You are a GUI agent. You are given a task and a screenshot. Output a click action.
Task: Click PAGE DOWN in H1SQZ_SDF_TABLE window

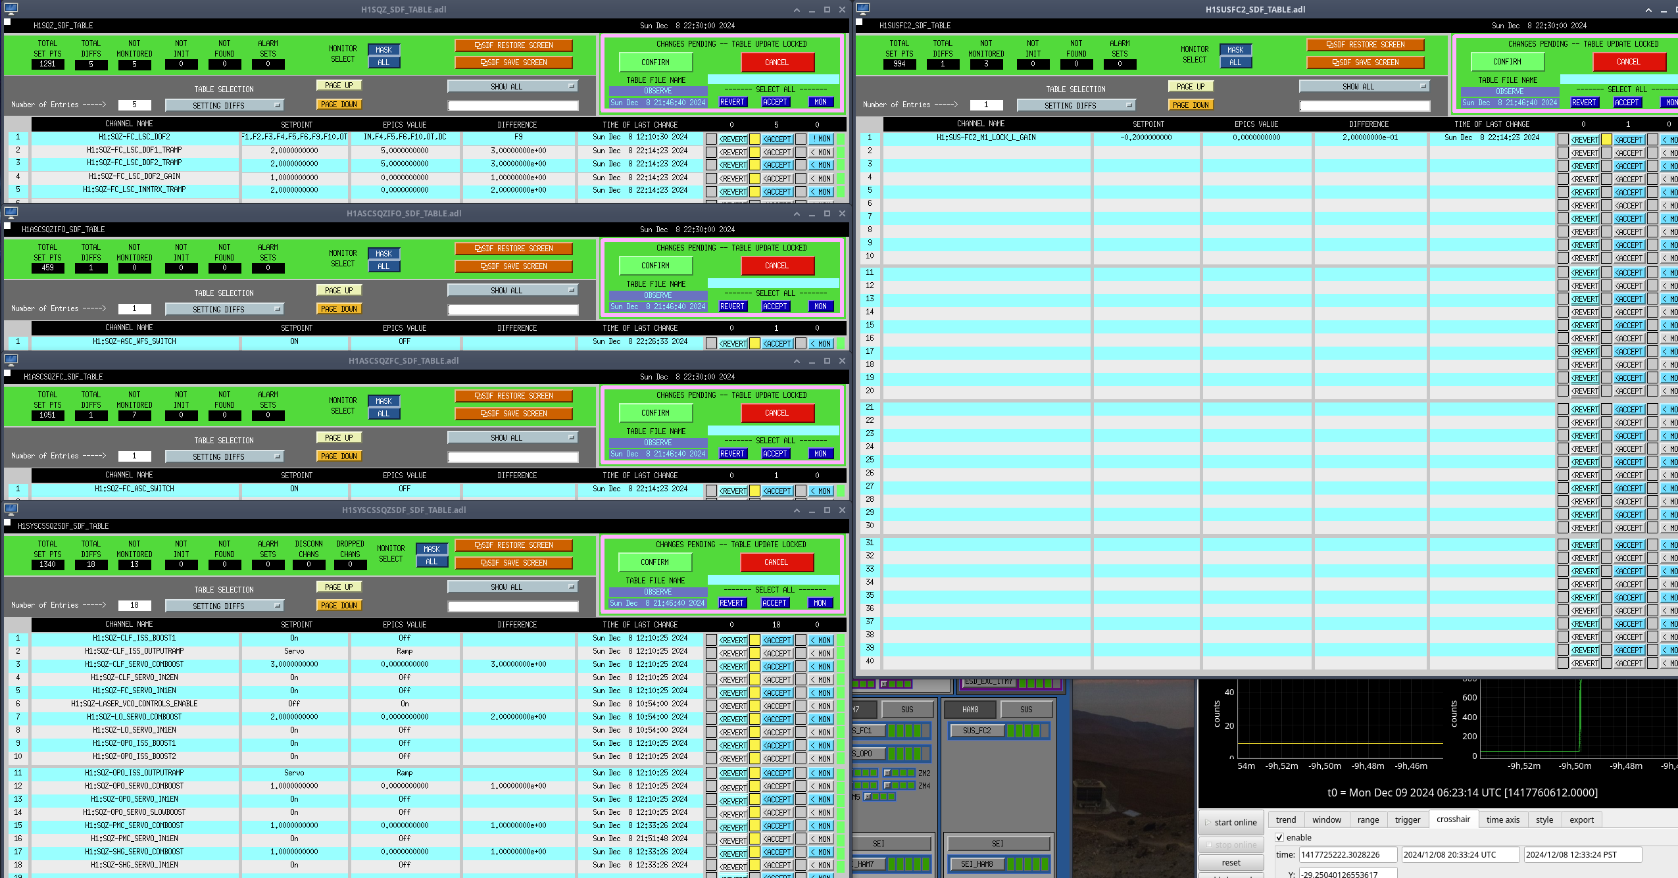339,105
